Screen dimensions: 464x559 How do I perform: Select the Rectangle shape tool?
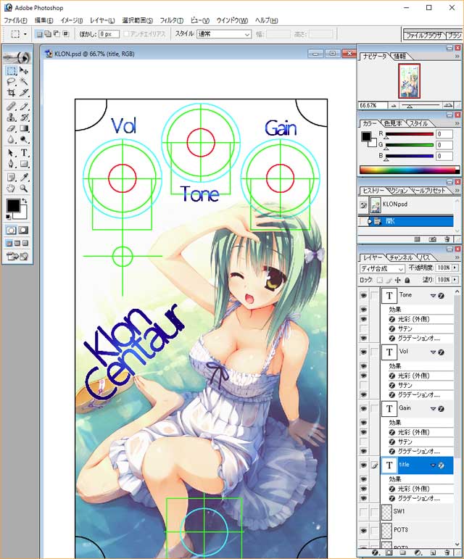24,164
